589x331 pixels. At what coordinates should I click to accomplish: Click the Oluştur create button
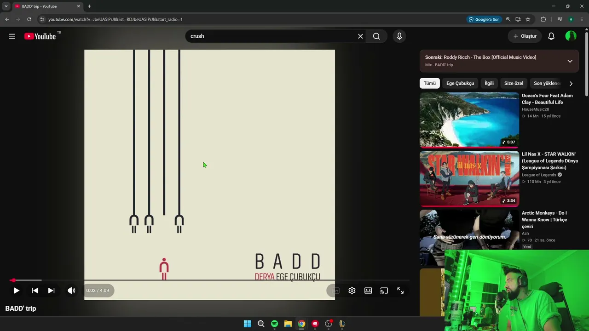[525, 36]
